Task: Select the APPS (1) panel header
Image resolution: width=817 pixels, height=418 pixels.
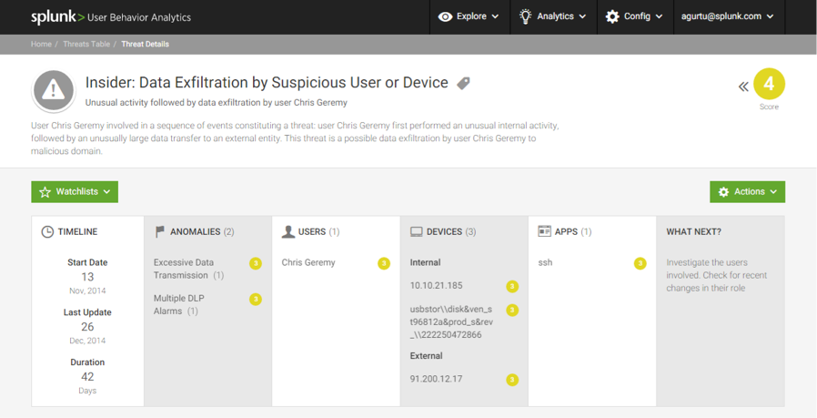Action: click(x=565, y=231)
